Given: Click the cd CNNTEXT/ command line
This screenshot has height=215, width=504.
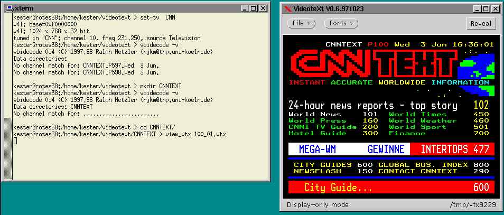Looking at the screenshot, I should [x=95, y=127].
